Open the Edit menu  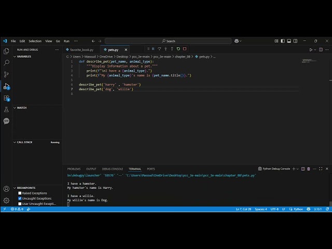pyautogui.click(x=22, y=41)
